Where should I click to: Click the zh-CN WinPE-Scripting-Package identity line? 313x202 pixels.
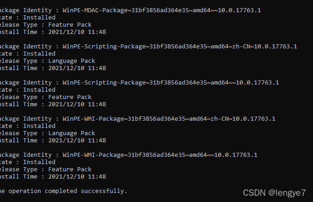pos(148,46)
